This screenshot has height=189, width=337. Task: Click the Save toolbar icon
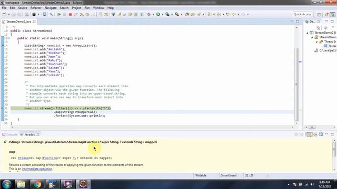click(x=13, y=14)
